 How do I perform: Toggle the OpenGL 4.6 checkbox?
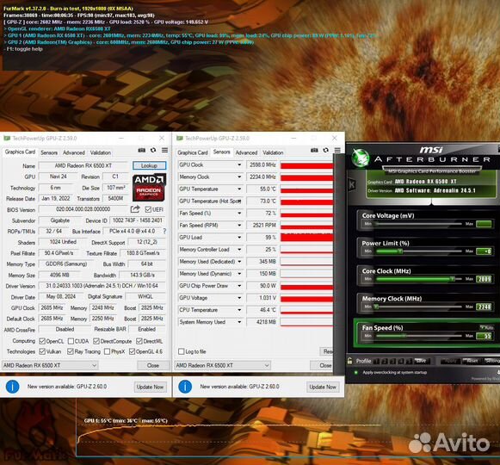pos(132,351)
